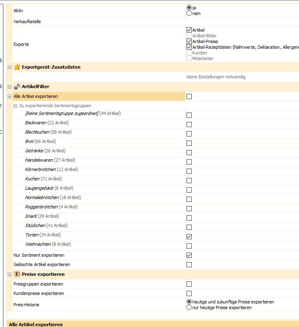This screenshot has width=299, height=327.
Task: Collapse the Alle Artikel exportieren row
Action: pyautogui.click(x=10, y=97)
